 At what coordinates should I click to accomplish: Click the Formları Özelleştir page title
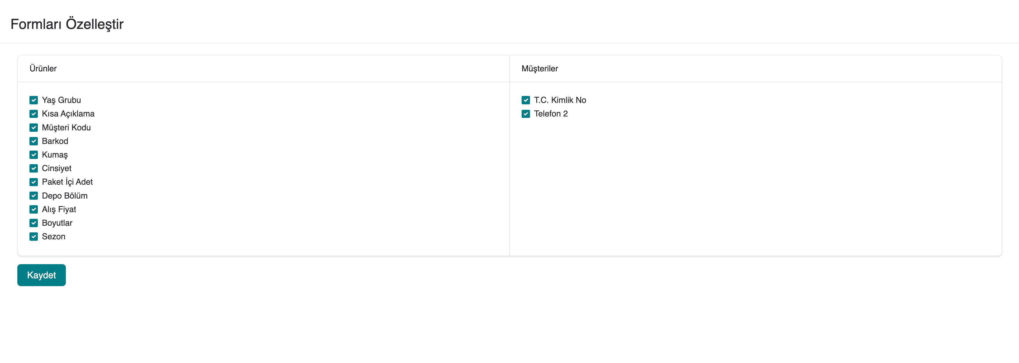(x=67, y=24)
